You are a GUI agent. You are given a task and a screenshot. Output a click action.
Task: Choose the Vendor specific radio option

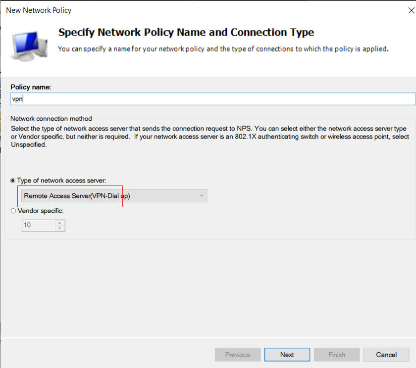[13, 211]
